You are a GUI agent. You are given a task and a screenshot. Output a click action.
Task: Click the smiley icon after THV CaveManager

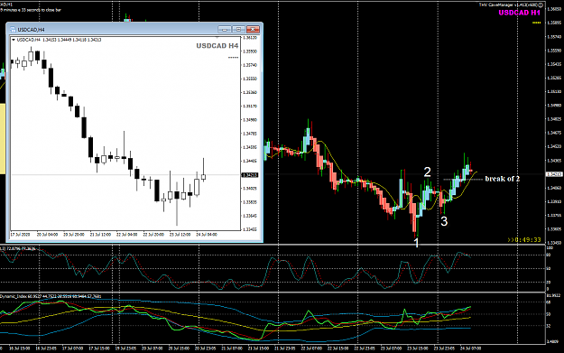tap(541, 5)
